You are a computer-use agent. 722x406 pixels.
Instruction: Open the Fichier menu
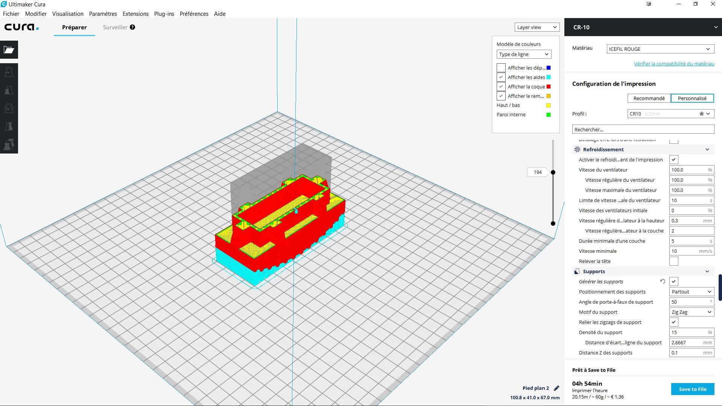pyautogui.click(x=11, y=14)
